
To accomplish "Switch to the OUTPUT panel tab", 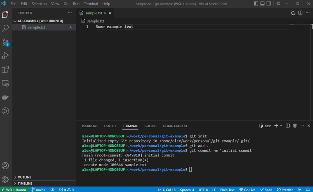I will (110, 126).
